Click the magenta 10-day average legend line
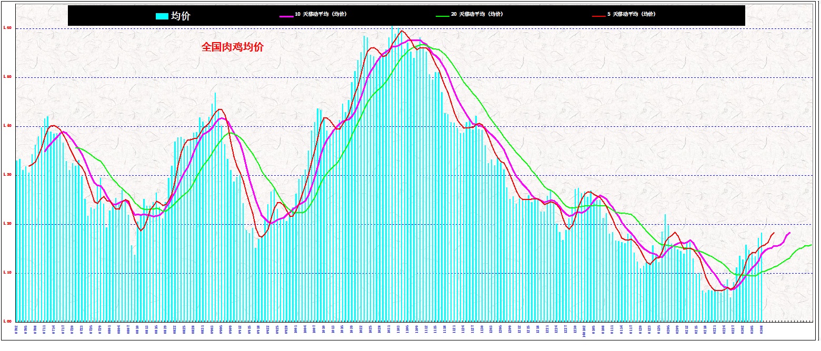This screenshot has height=351, width=821. click(286, 16)
